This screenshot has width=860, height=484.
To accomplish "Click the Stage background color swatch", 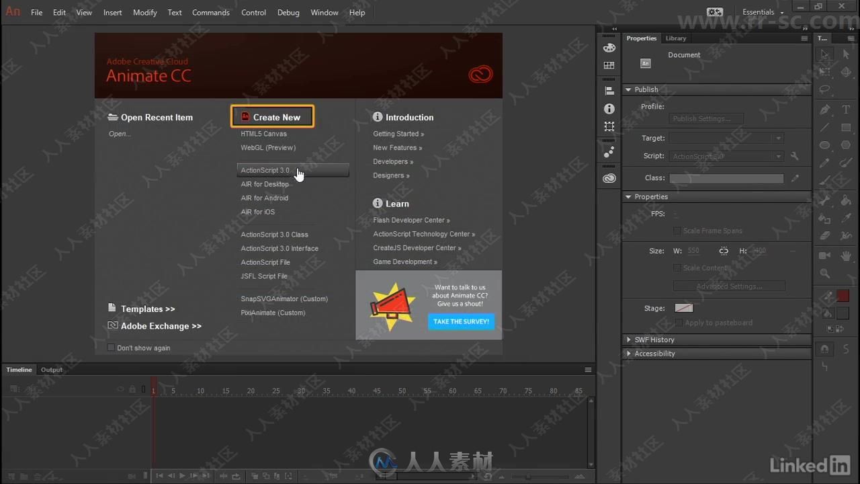I will [x=684, y=308].
